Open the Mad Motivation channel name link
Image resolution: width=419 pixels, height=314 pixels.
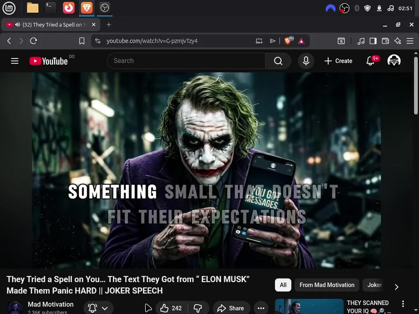[51, 304]
